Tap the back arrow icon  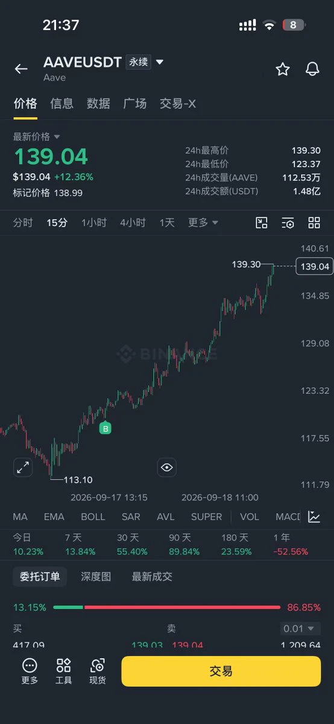click(x=21, y=69)
